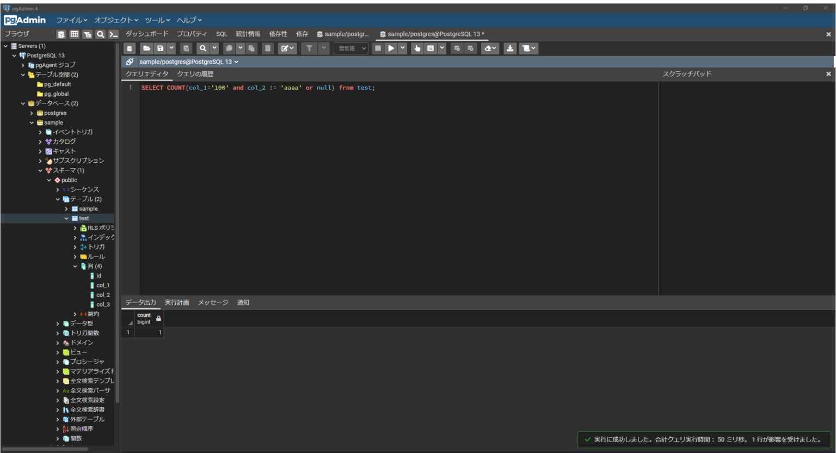Switch to the クエリの履歴 tab
This screenshot has width=836, height=453.
coord(195,74)
